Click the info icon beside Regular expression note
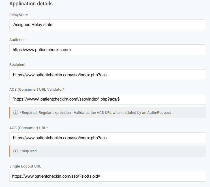Viewport: 210px width, 187px height. pos(16,113)
